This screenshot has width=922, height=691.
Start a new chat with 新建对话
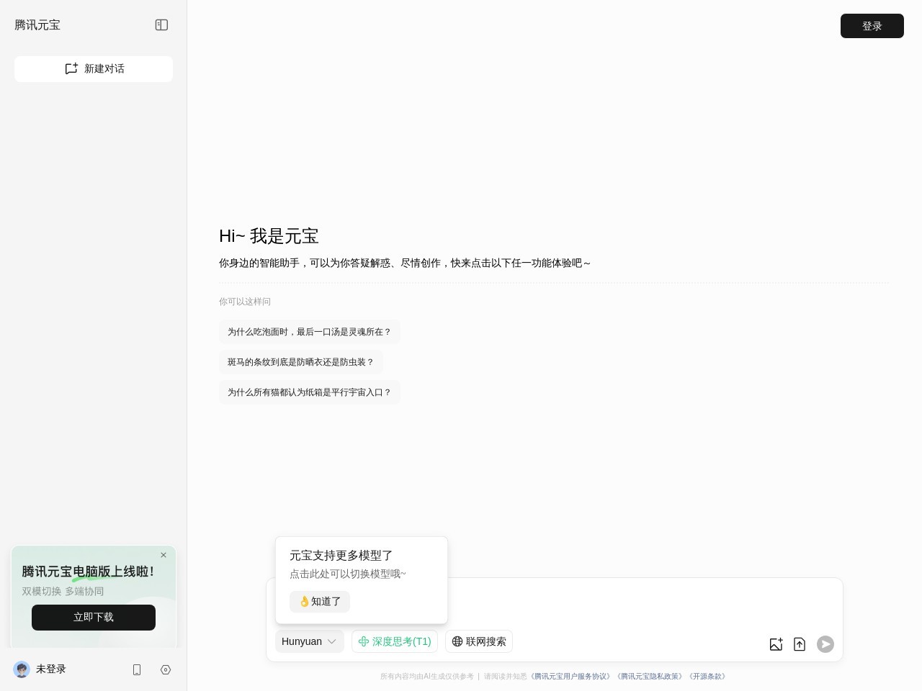tap(94, 69)
